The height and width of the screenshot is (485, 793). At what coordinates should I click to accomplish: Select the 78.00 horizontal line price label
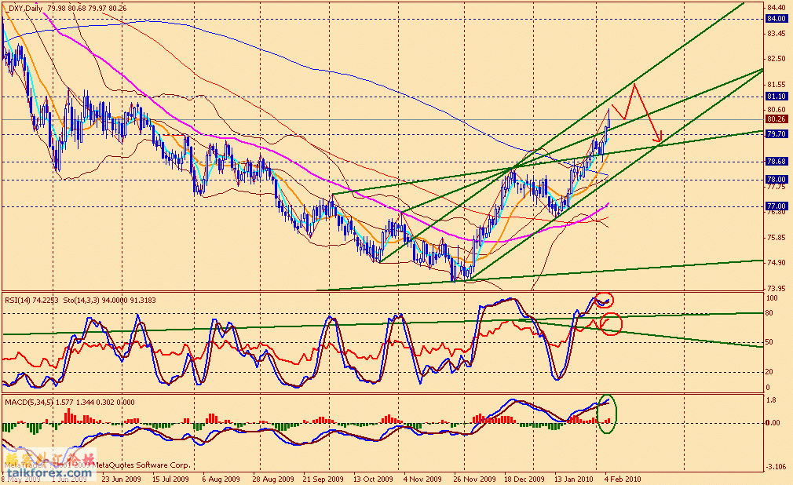(777, 180)
